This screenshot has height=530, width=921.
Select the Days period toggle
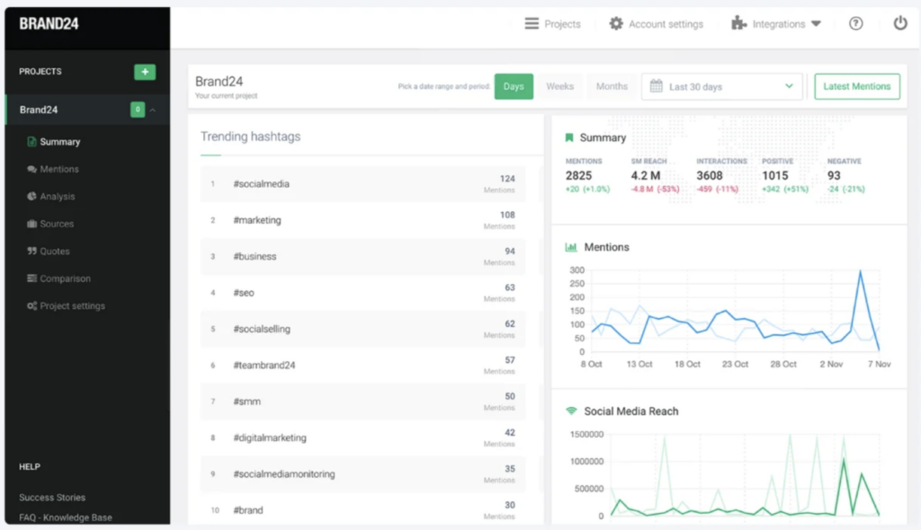[x=514, y=86]
